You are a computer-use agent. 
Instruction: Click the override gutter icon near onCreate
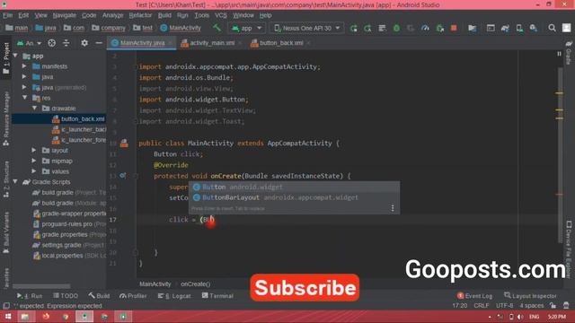pyautogui.click(x=123, y=176)
